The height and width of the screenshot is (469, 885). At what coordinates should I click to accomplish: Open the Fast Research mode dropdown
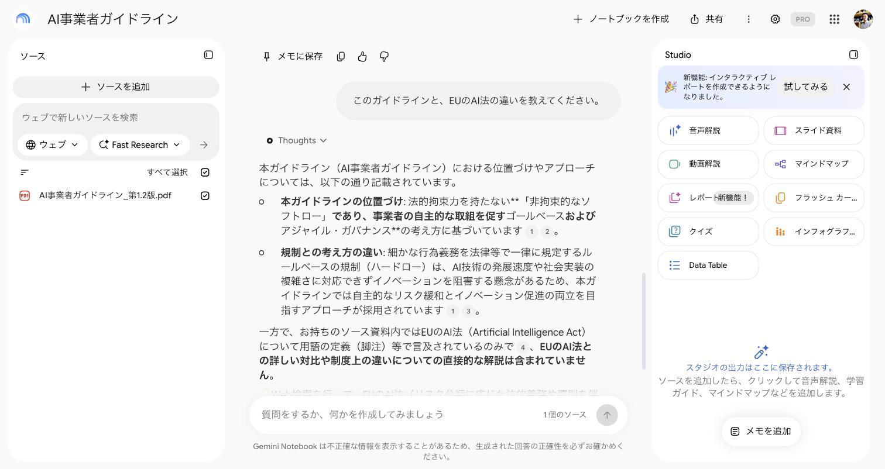pos(140,145)
